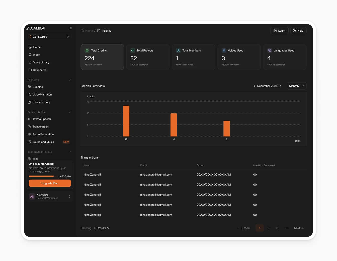Open the Learn panel
The image size is (337, 261).
point(279,30)
